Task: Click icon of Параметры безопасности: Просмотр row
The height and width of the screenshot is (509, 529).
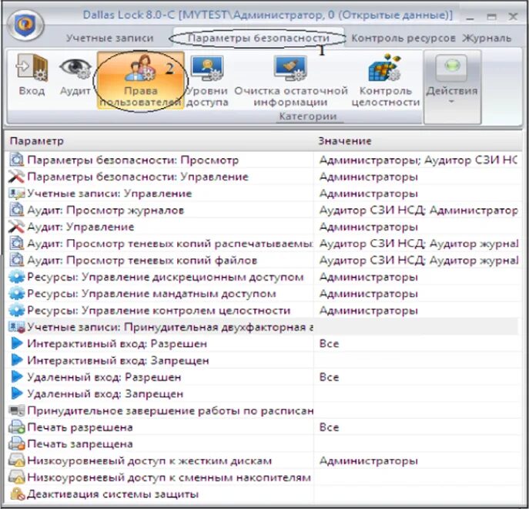Action: [16, 160]
